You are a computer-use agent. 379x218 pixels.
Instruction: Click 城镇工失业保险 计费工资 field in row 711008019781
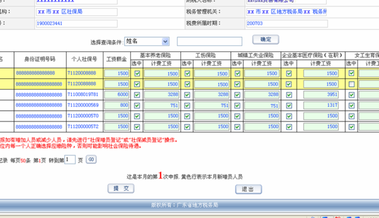[262, 94]
